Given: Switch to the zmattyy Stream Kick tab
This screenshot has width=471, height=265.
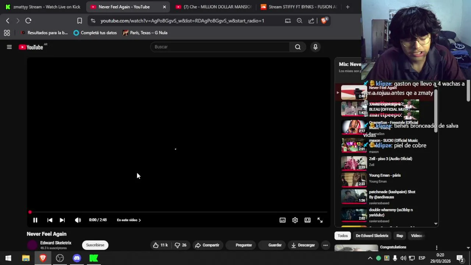Looking at the screenshot, I should (43, 7).
